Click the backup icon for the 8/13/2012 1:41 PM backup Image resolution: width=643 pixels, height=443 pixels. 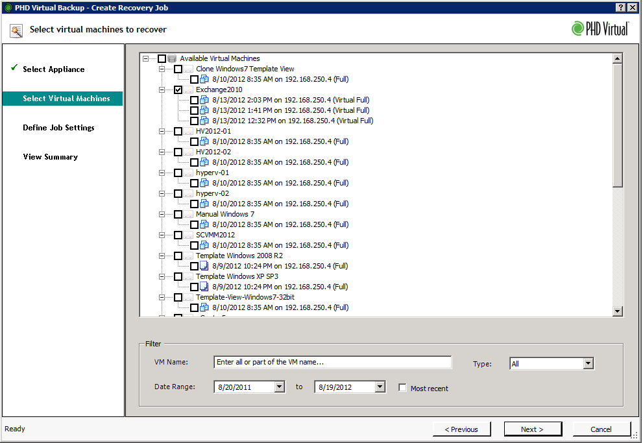[204, 110]
